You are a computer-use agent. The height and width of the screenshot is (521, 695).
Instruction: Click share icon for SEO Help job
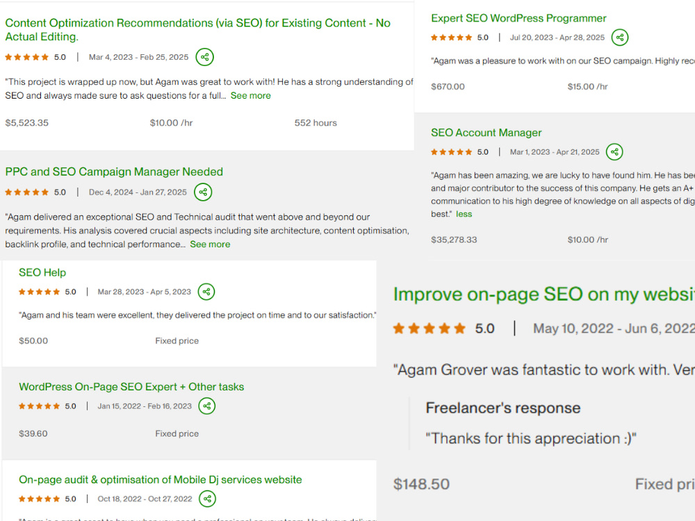(206, 292)
